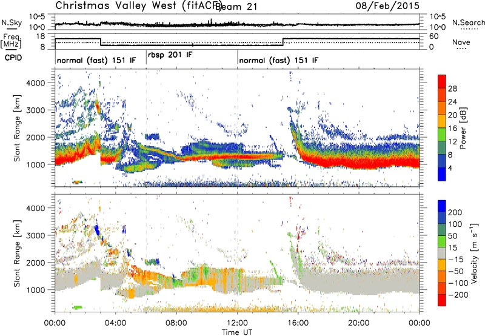Click the second 'normal (fast) 151 IF' label
Viewport: 485px width, 336px height.
tap(278, 60)
